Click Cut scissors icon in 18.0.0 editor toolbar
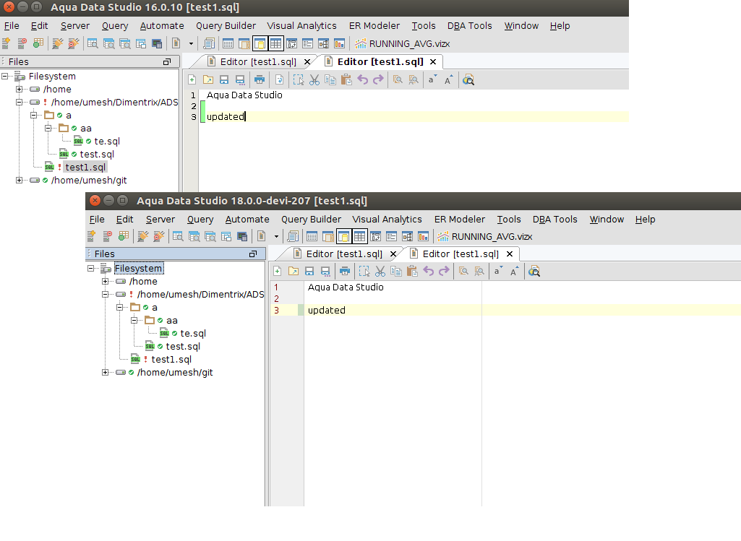741x541 pixels. click(x=380, y=271)
